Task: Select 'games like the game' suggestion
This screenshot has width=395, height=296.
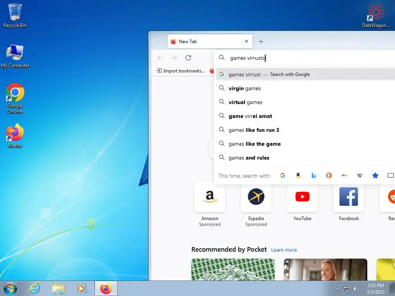Action: (306, 144)
